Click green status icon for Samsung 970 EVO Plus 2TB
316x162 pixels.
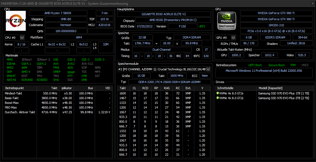tap(218, 98)
